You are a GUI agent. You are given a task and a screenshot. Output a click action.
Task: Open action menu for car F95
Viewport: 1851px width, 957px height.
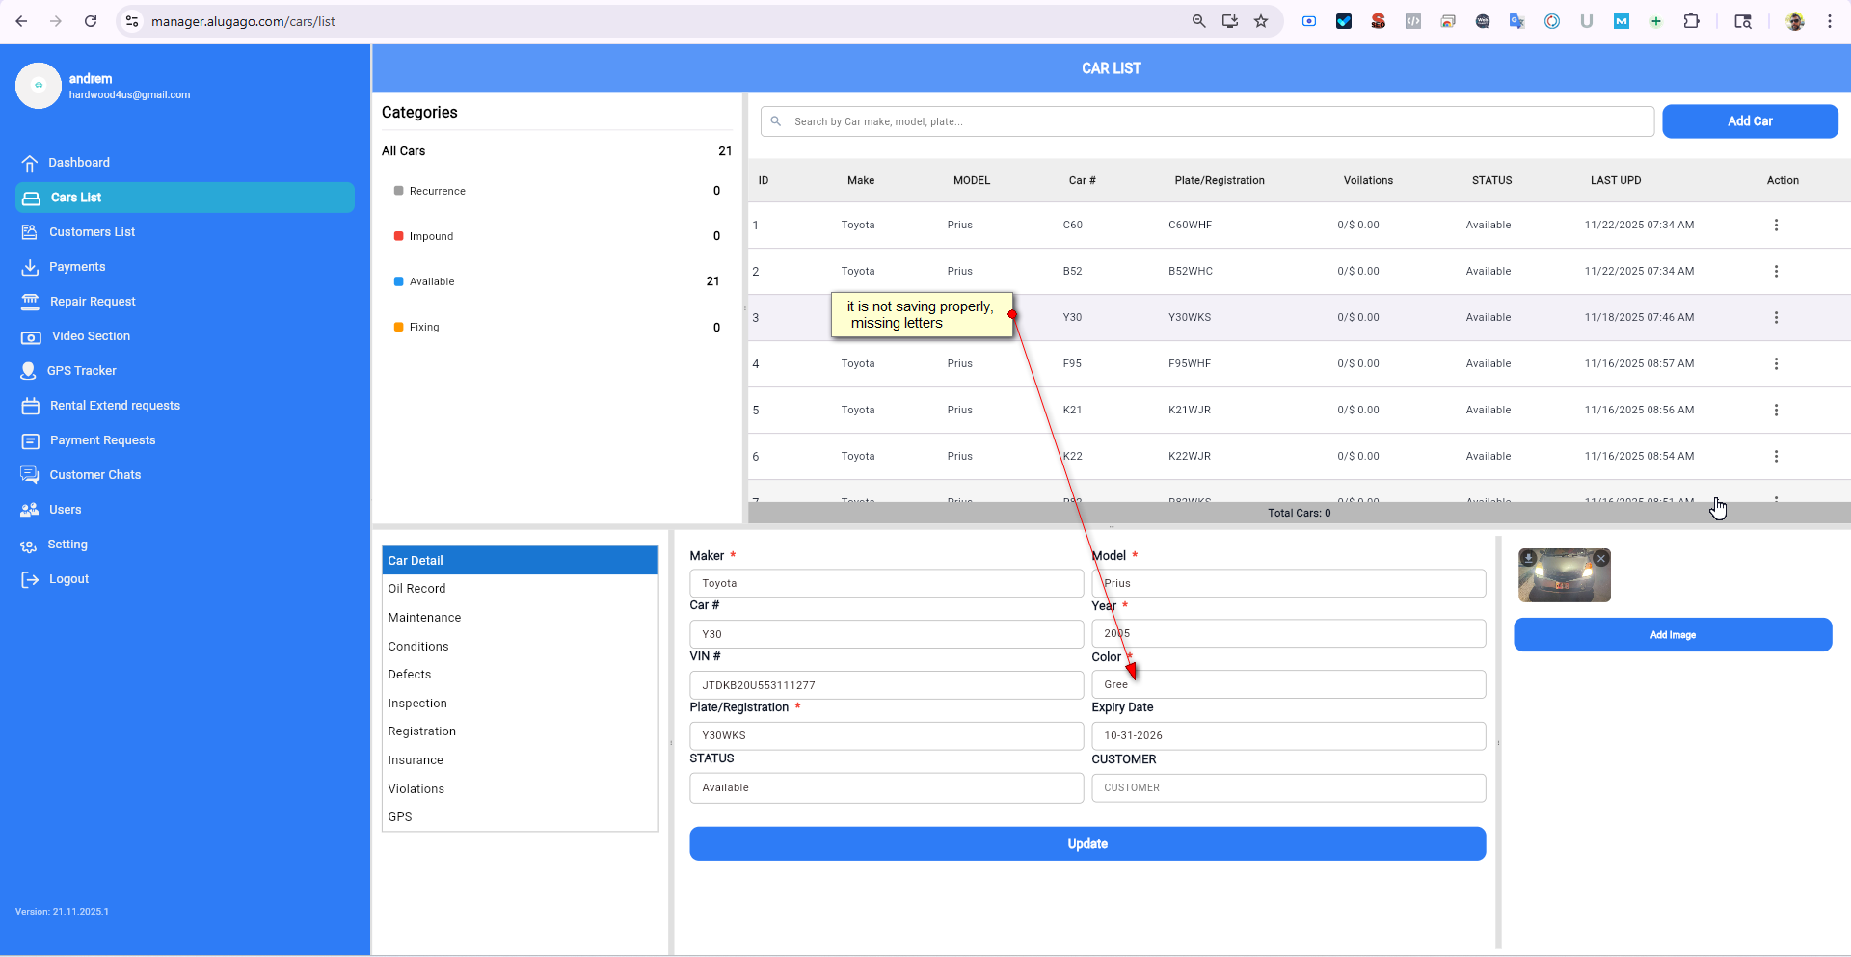pos(1776,364)
